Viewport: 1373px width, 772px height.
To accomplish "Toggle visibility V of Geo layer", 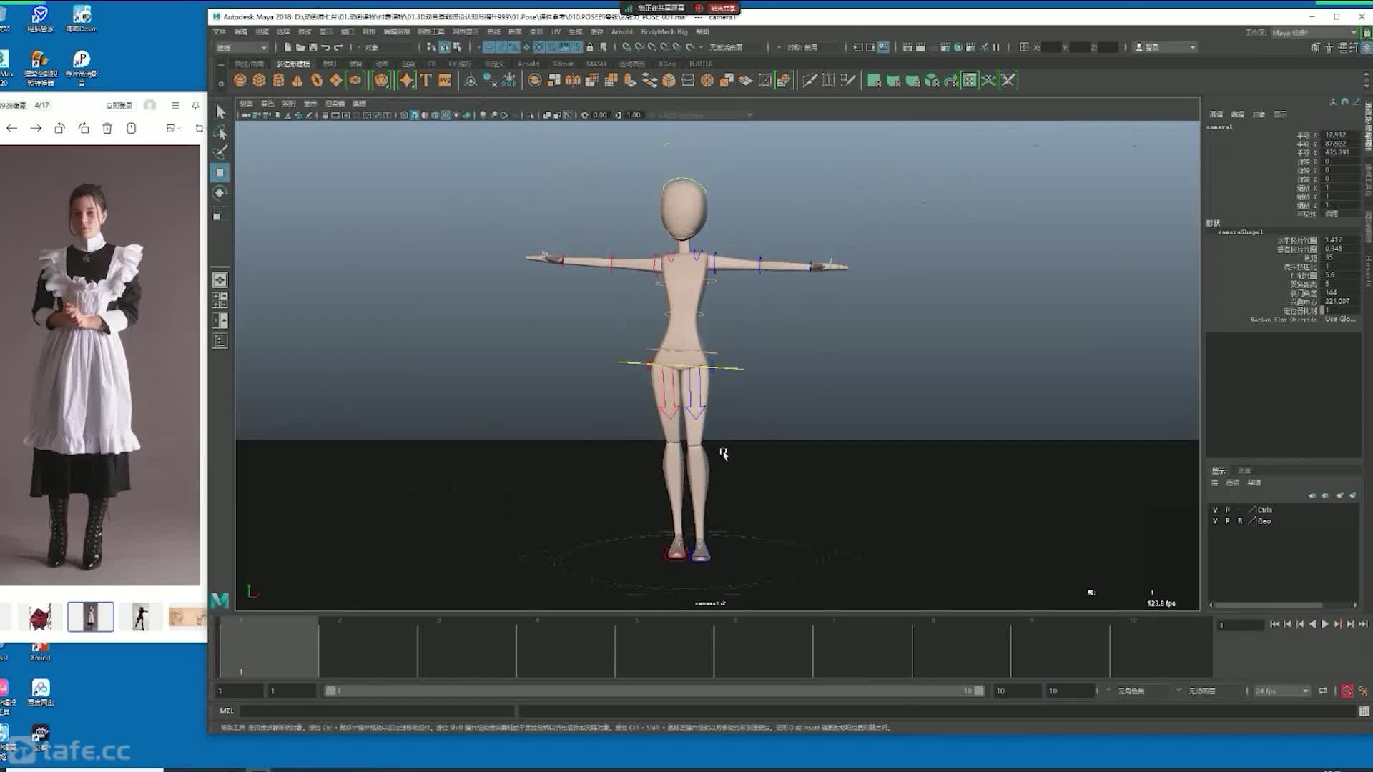I will coord(1215,521).
